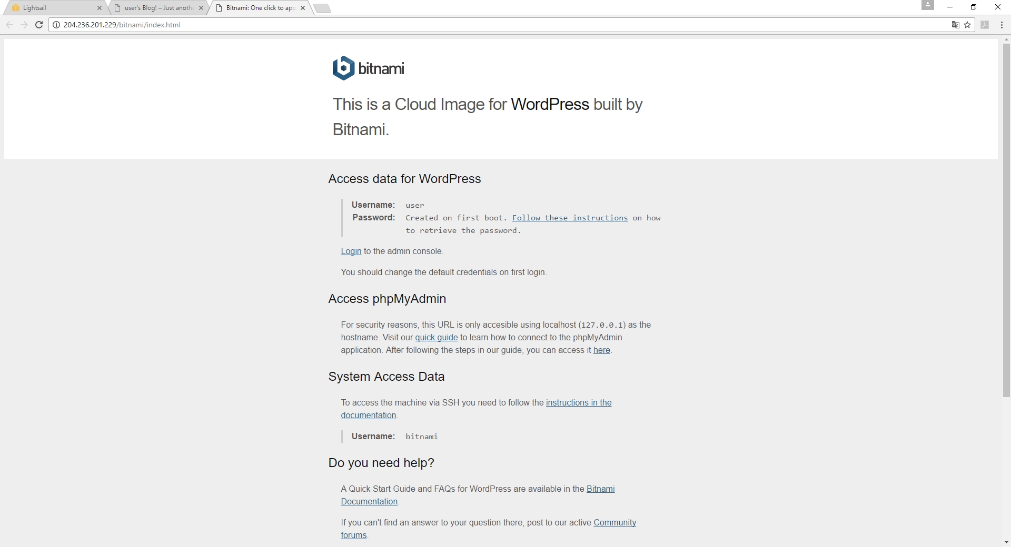Bookmark this page with the star icon
The height and width of the screenshot is (547, 1011).
point(967,25)
